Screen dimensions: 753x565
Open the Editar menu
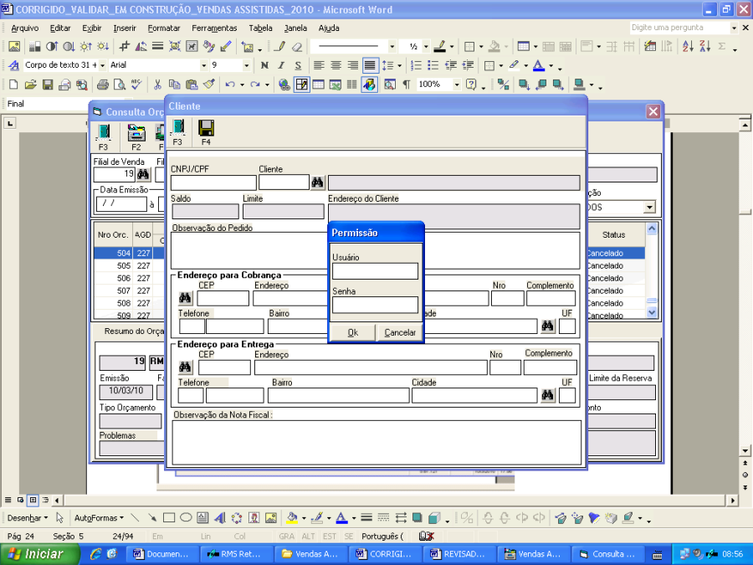click(60, 28)
